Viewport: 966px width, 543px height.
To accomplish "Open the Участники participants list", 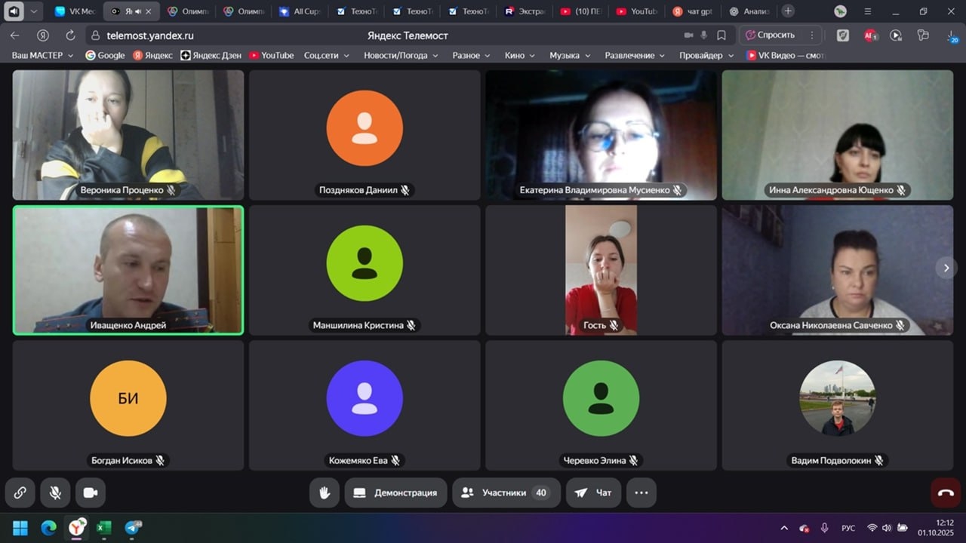I will tap(506, 492).
